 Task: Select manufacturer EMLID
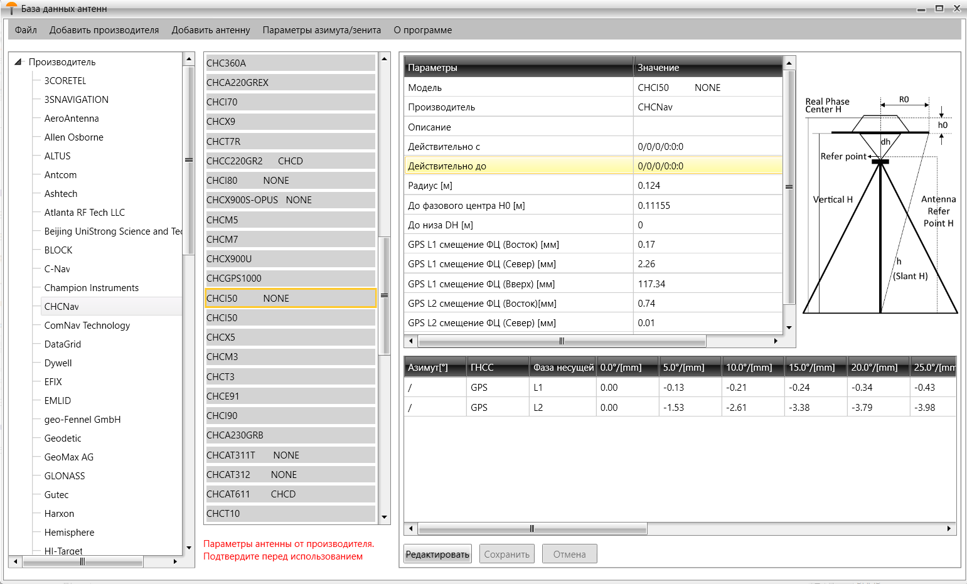pos(58,401)
